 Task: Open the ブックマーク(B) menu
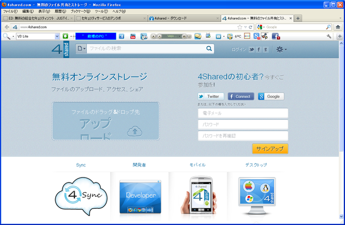coord(80,11)
